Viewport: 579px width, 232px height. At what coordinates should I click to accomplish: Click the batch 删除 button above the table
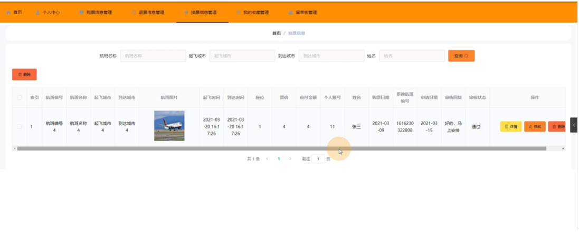24,74
